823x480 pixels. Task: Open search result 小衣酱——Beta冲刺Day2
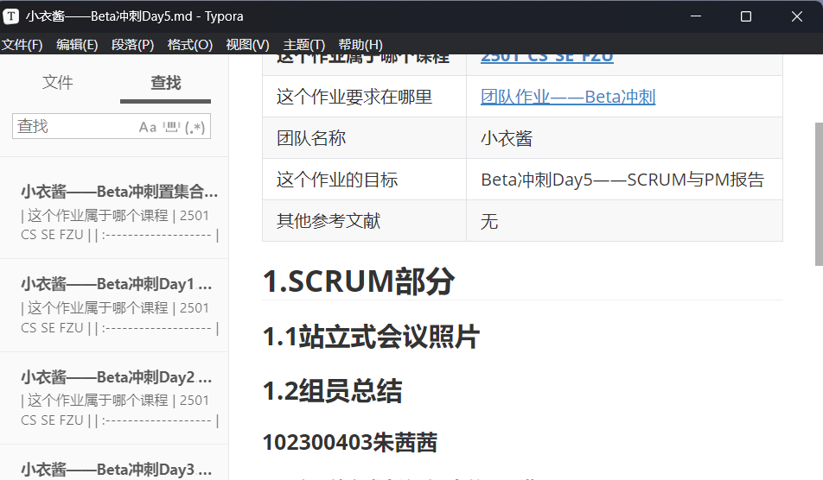click(114, 398)
